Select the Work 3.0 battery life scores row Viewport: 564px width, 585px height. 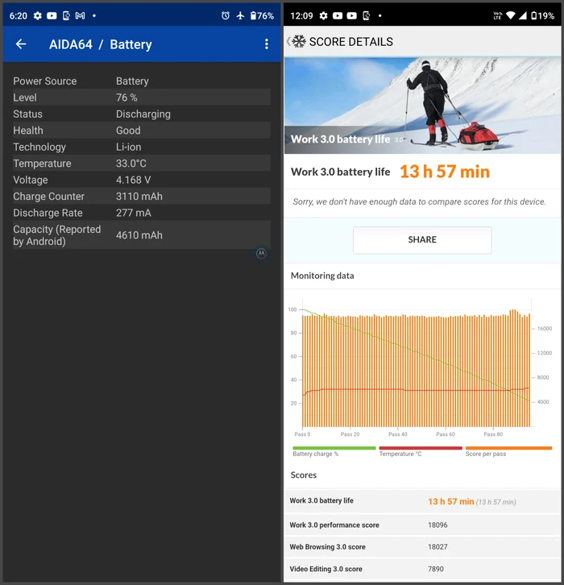pyautogui.click(x=422, y=501)
